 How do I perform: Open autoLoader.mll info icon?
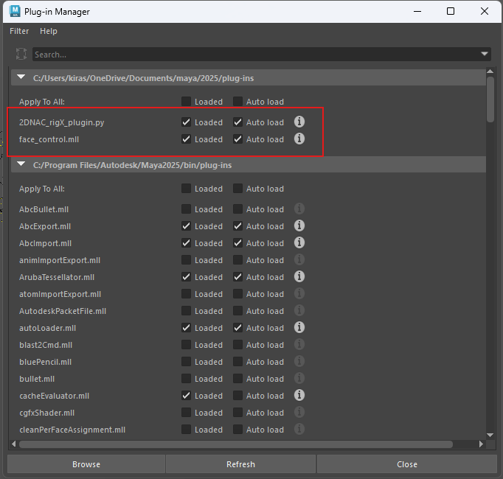click(x=299, y=328)
